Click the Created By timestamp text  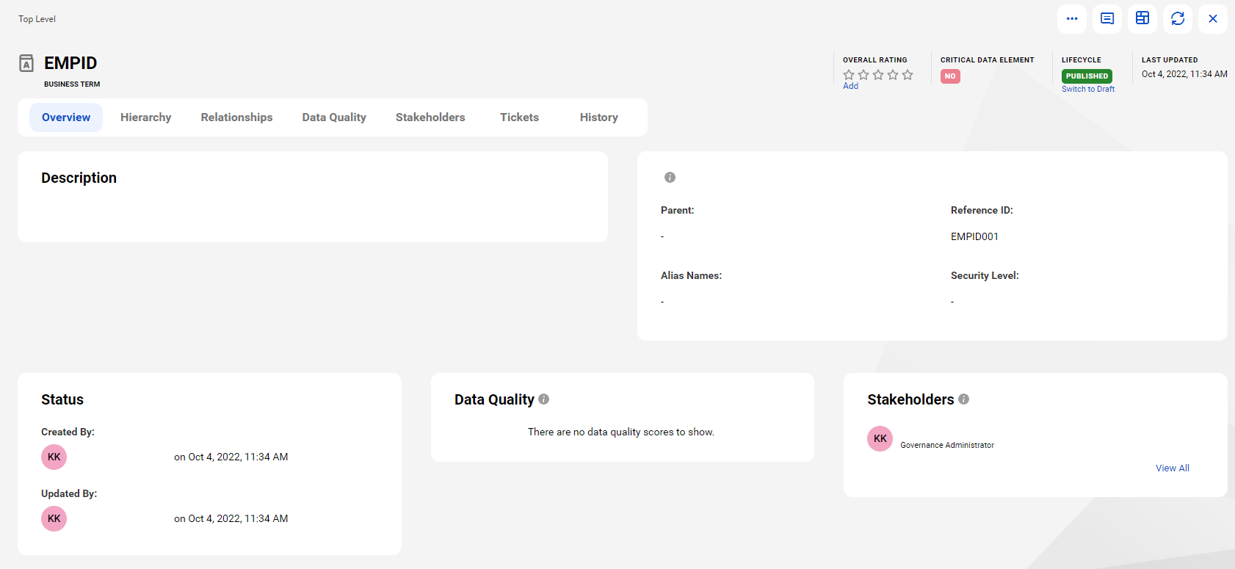click(231, 457)
